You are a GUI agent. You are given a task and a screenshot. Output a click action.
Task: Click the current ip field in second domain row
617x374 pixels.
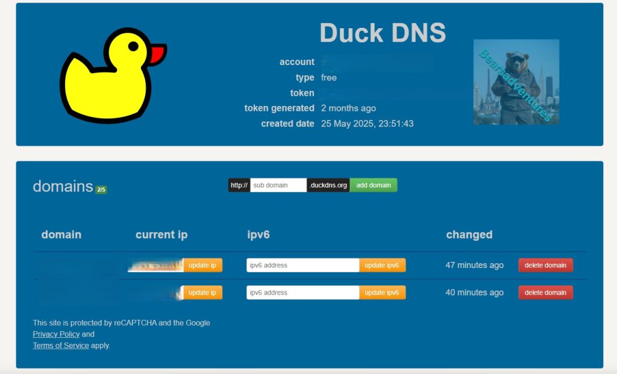click(x=155, y=293)
